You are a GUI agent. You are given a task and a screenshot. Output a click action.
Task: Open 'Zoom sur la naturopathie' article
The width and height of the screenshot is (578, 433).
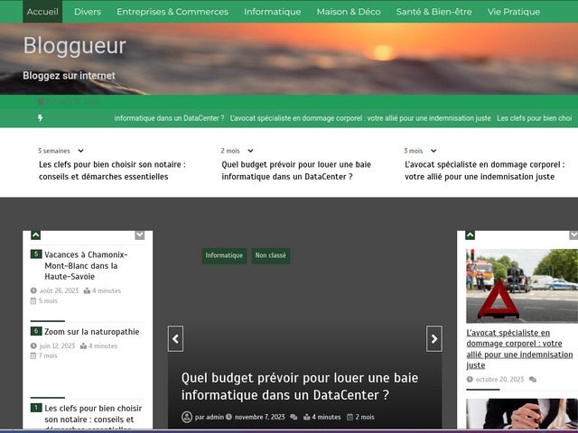click(91, 331)
